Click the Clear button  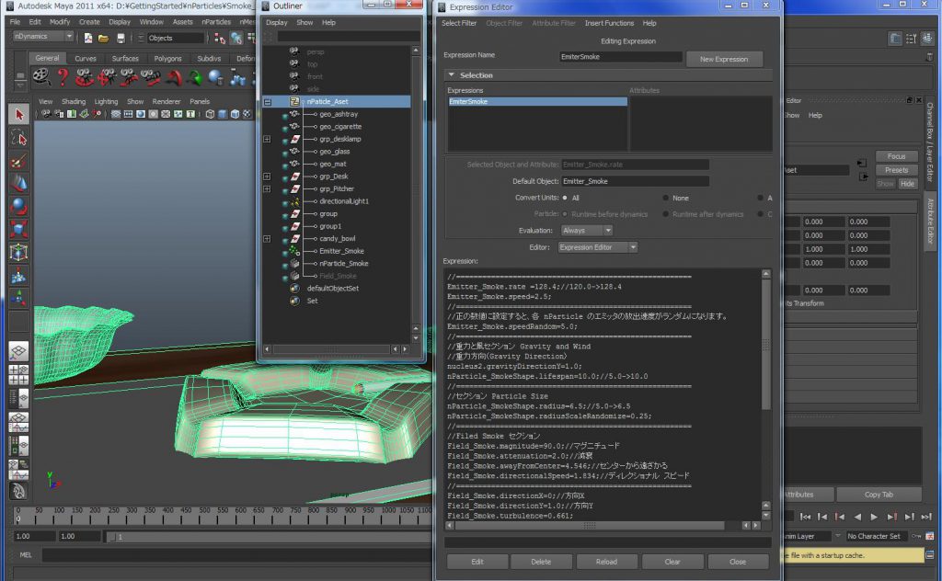672,562
